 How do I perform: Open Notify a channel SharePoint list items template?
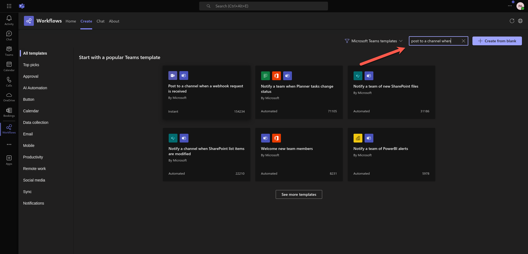[x=206, y=155]
